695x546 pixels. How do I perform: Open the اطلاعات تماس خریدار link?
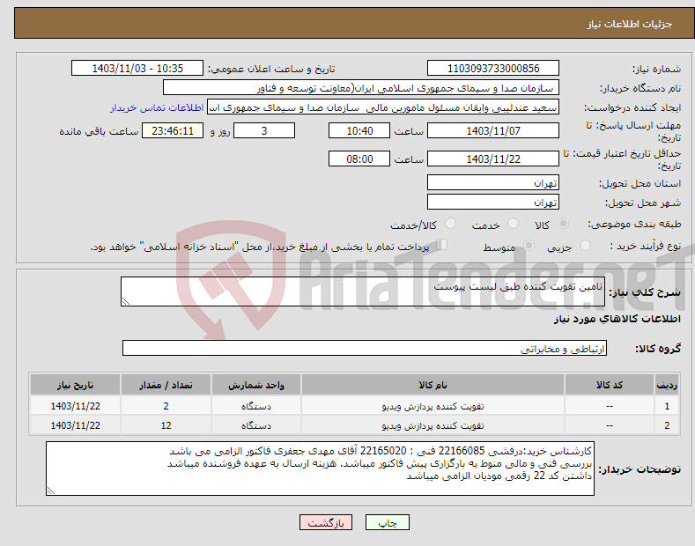coord(157,107)
